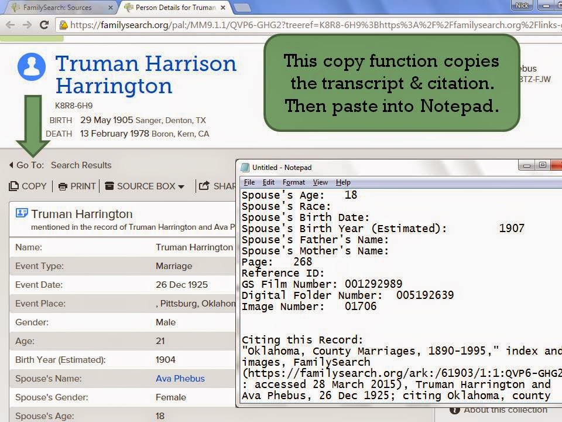
Task: Click GS Film Number 001292989 in Notepad
Action: coord(322,284)
